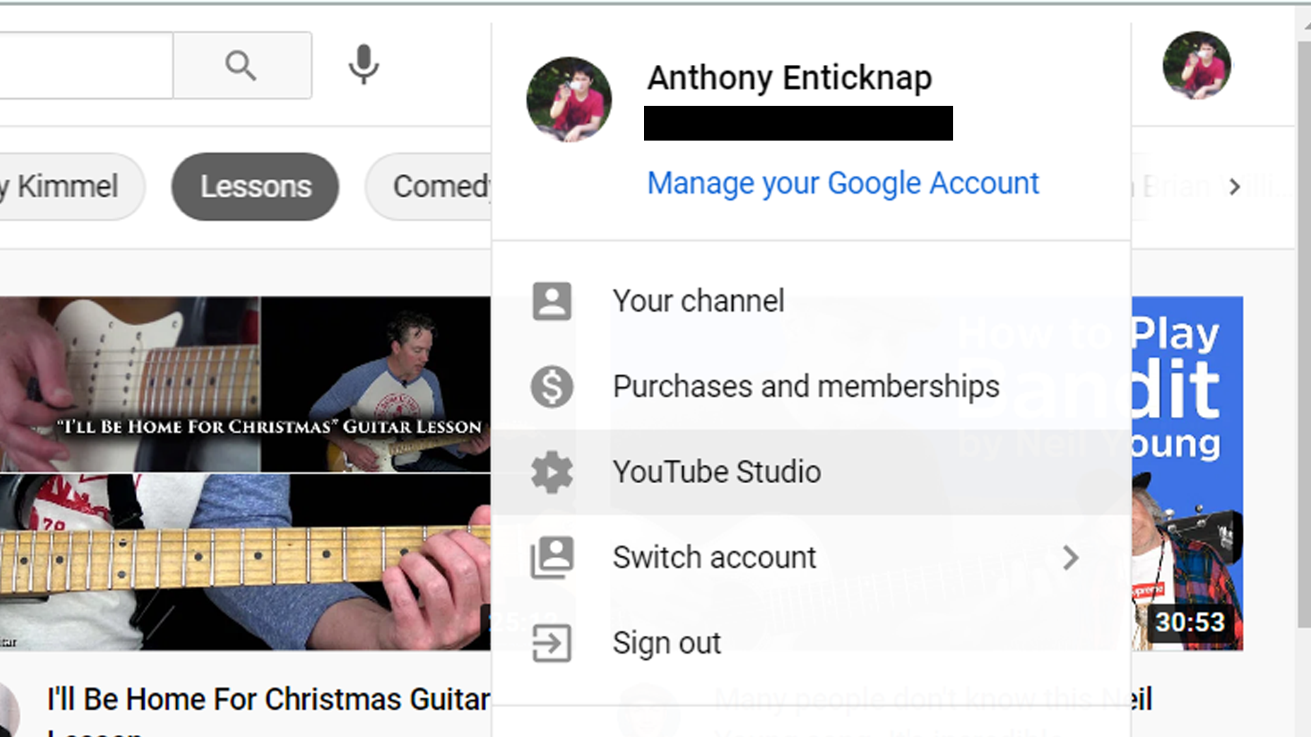Click the search magnifier icon
This screenshot has height=737, width=1311.
click(240, 65)
